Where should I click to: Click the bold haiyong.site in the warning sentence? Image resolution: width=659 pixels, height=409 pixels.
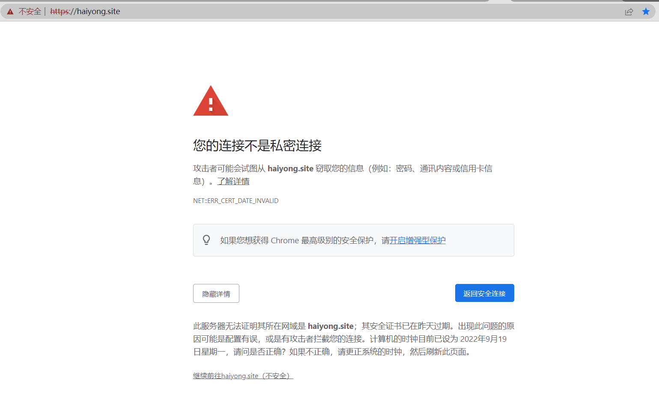coord(291,168)
